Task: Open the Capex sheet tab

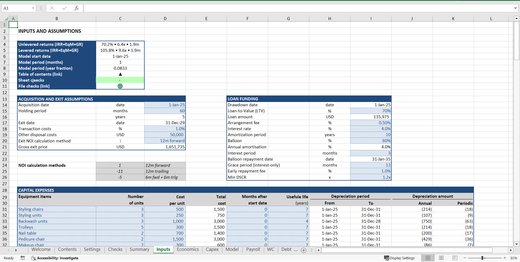Action: 212,250
